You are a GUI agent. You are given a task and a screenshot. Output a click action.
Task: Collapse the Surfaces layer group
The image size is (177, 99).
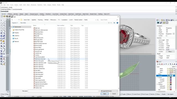(157, 84)
